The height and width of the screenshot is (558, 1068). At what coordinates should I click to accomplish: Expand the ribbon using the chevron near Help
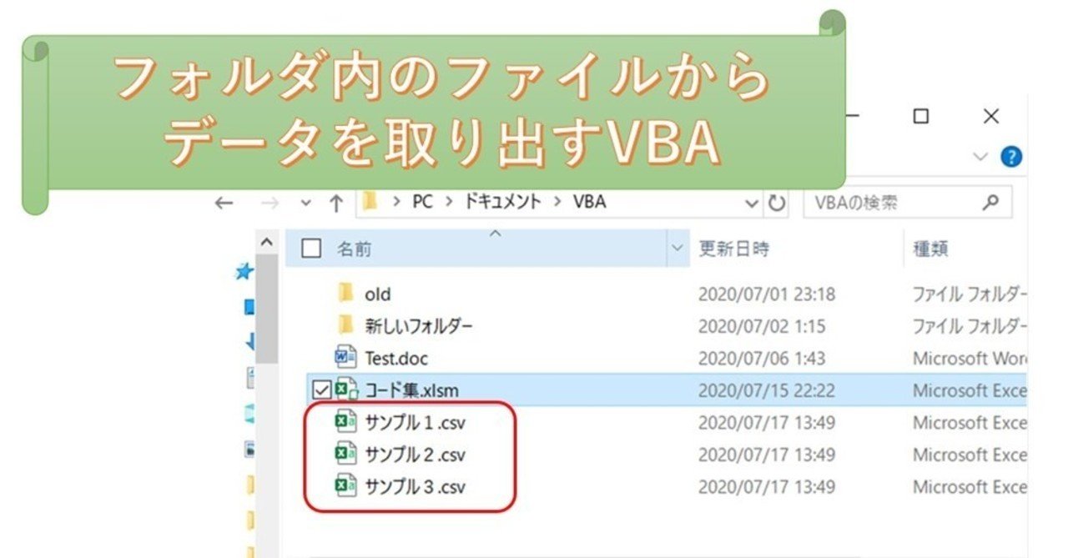pos(979,158)
